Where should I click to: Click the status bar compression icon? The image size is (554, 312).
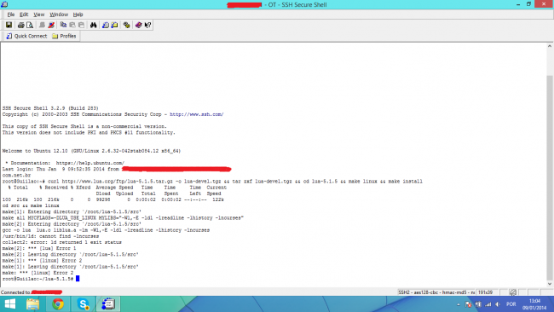click(x=512, y=292)
